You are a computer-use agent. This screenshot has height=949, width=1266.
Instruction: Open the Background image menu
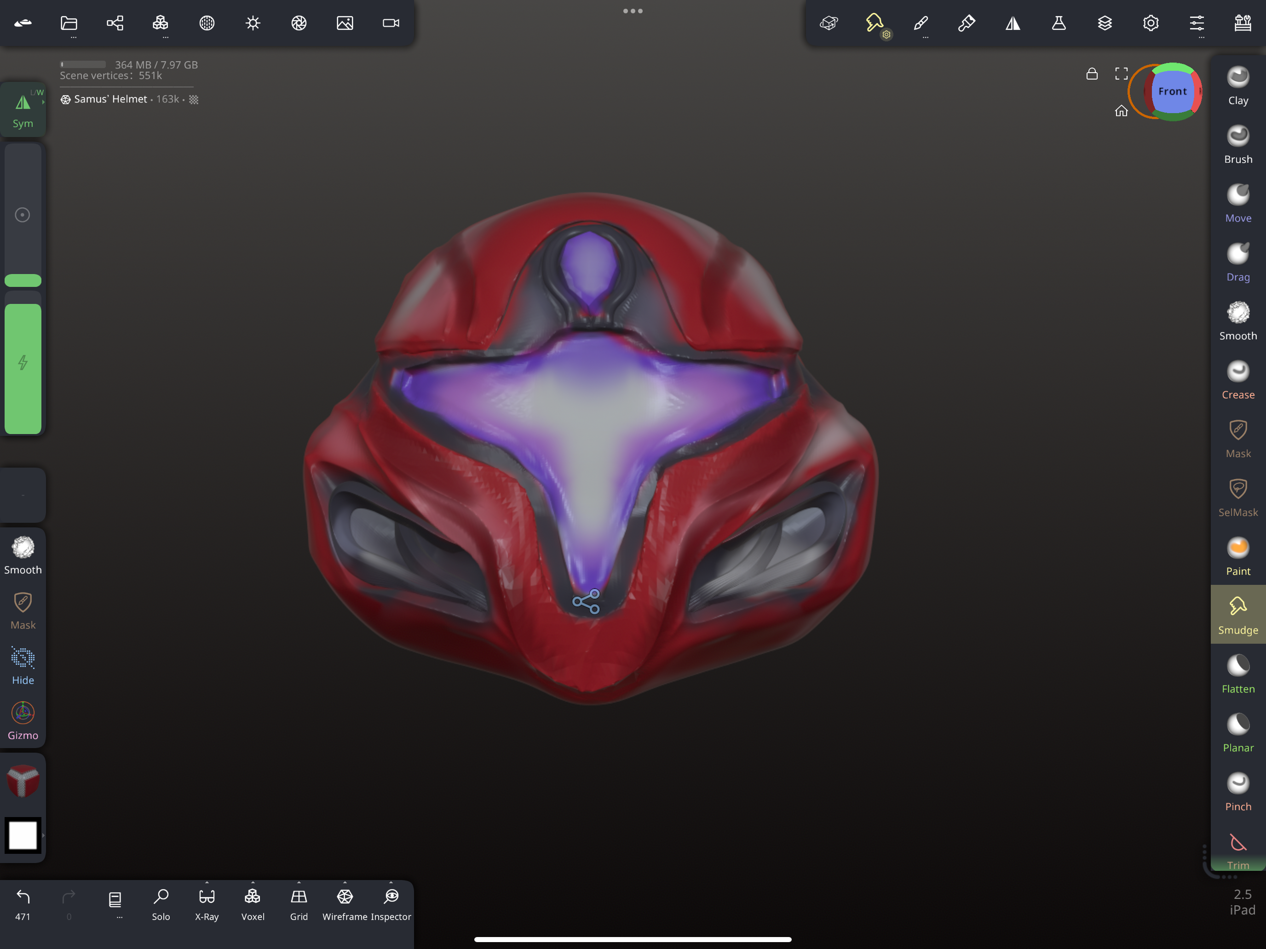pos(345,23)
